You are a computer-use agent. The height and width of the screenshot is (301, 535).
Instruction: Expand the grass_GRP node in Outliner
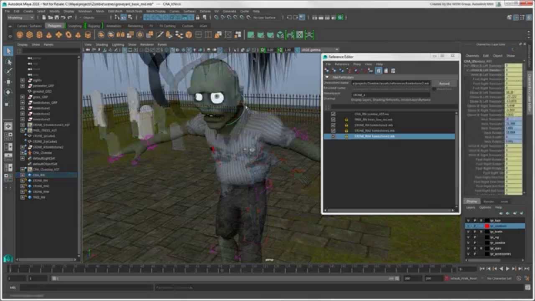(x=23, y=97)
